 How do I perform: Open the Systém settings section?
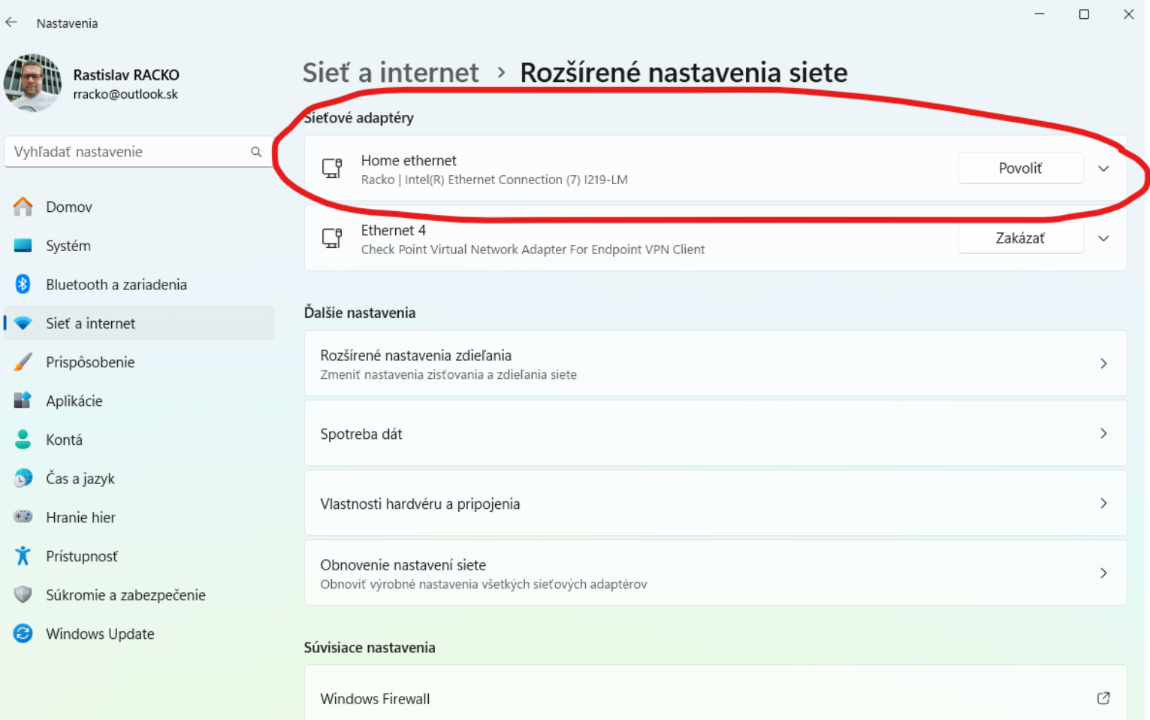pos(68,246)
